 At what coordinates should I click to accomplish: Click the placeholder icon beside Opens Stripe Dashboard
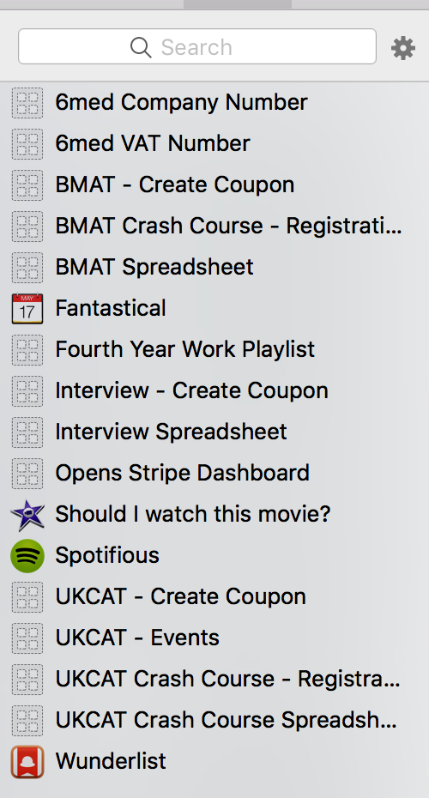tap(27, 474)
